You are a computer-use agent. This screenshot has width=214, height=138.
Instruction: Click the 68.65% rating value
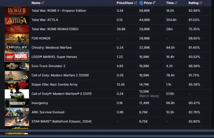point(194,38)
